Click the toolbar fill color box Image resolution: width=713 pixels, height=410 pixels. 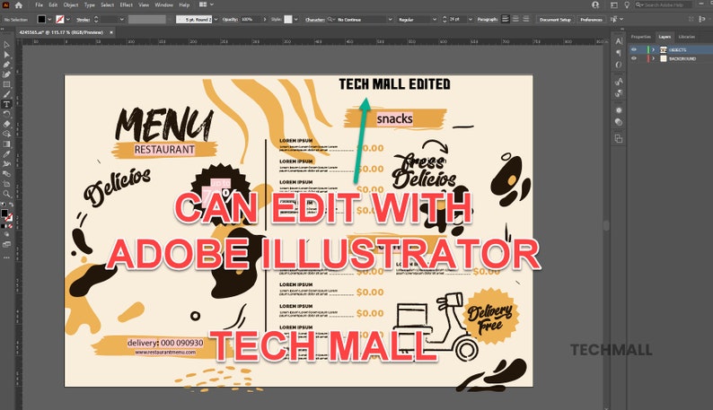coord(4,213)
